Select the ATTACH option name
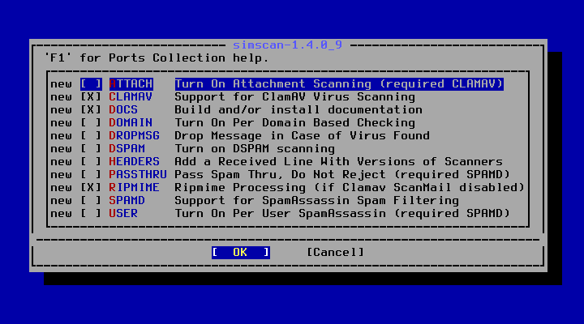The image size is (584, 324). click(x=131, y=84)
